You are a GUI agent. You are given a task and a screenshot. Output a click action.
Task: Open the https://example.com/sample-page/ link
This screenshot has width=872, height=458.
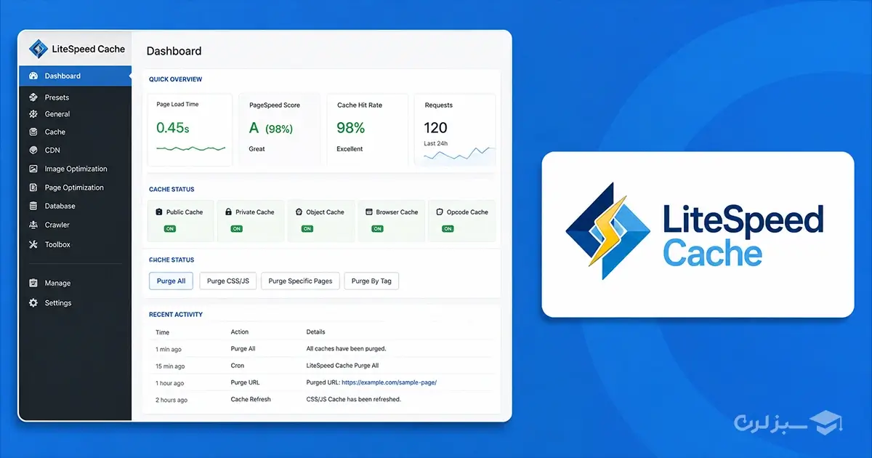click(x=389, y=382)
